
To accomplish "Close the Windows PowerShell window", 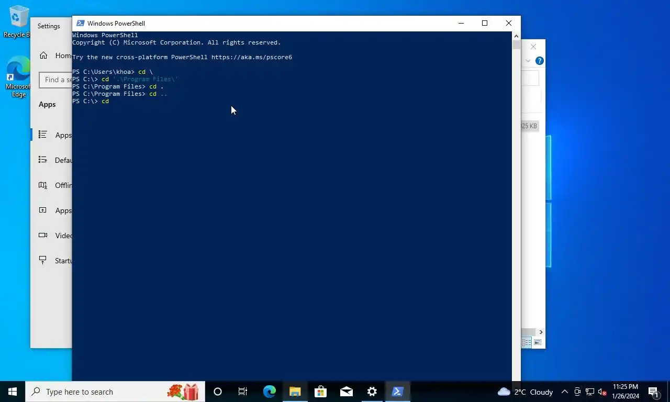I will point(508,23).
